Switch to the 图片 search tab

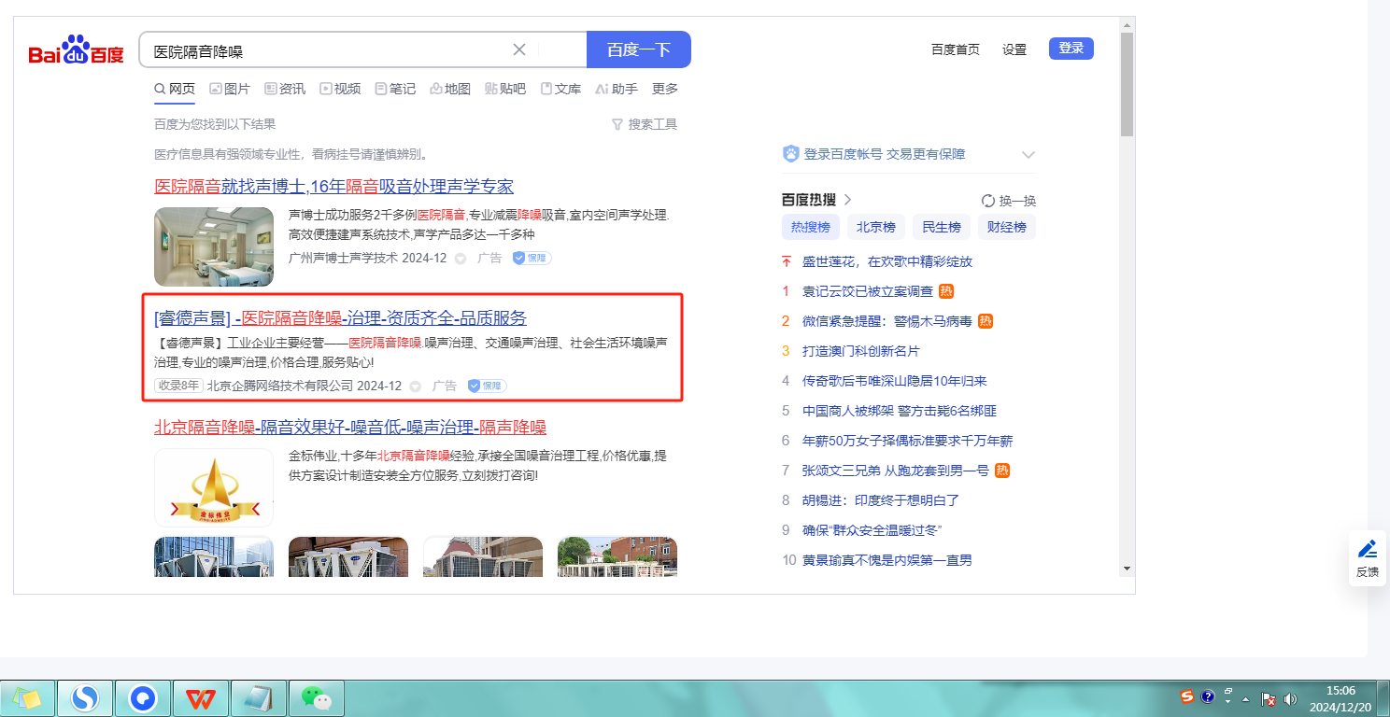click(x=230, y=89)
